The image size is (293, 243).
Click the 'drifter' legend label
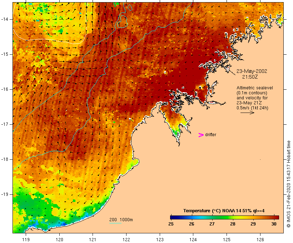coord(210,135)
